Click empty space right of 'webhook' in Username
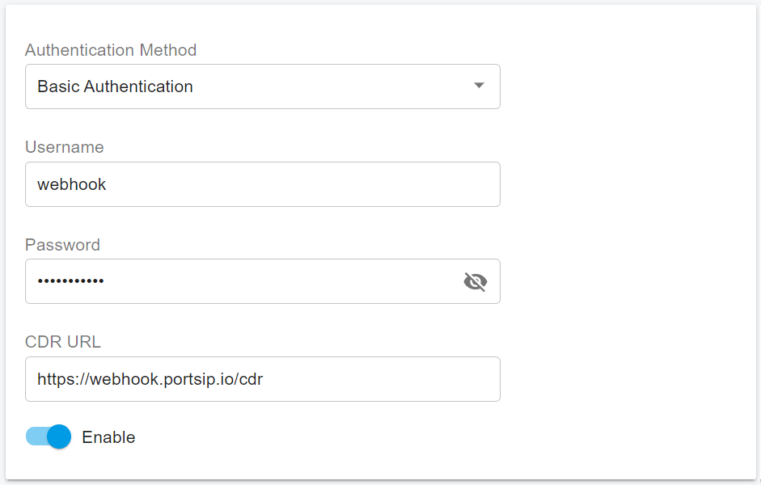This screenshot has height=485, width=761. tap(323, 184)
